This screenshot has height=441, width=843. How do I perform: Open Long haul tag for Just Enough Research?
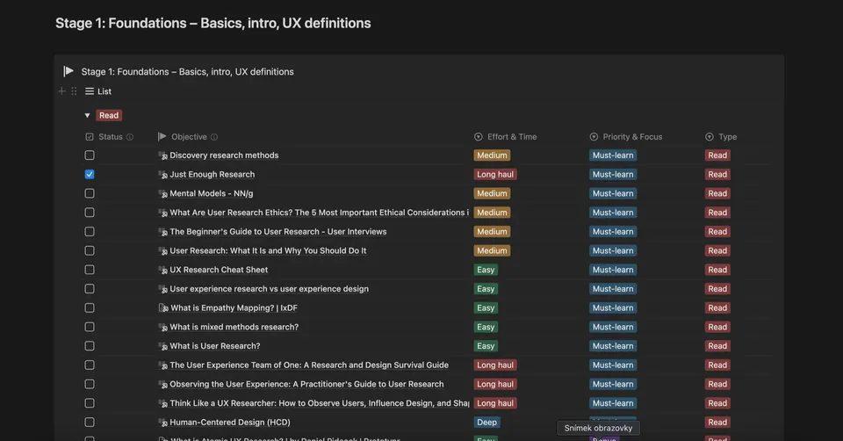pos(495,174)
